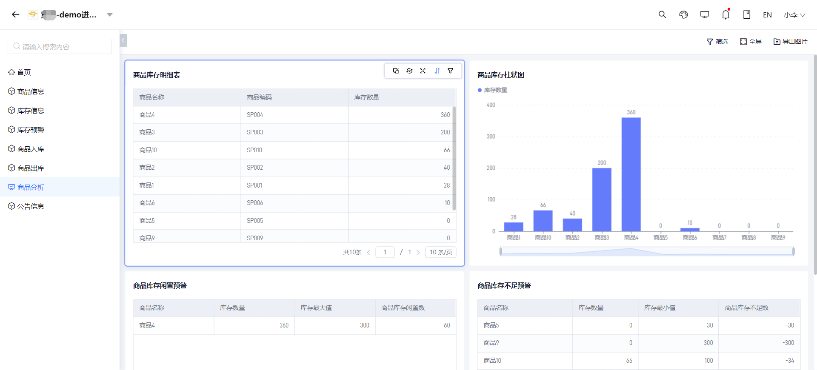Click the funnel filter icon in table toolbar
817x370 pixels.
450,71
